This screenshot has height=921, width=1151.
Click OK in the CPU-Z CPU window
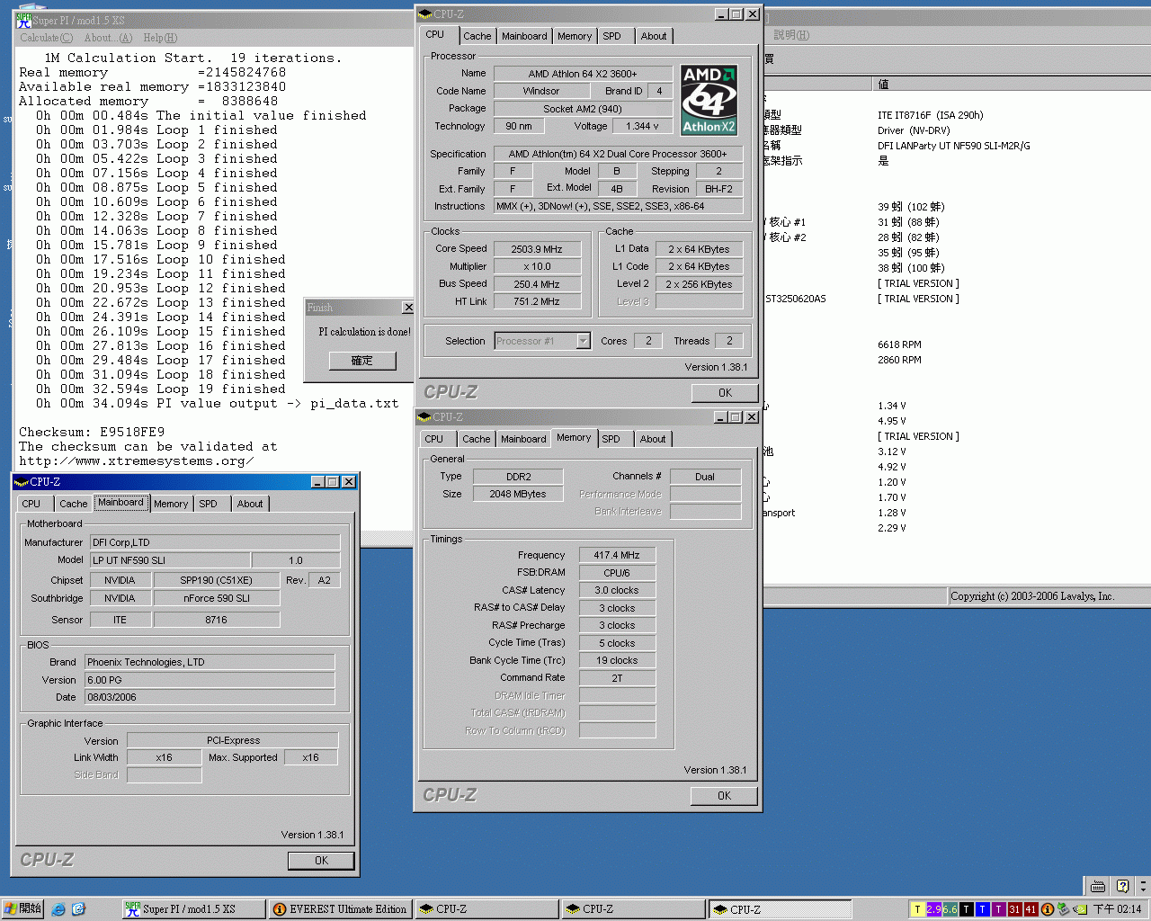coord(725,393)
